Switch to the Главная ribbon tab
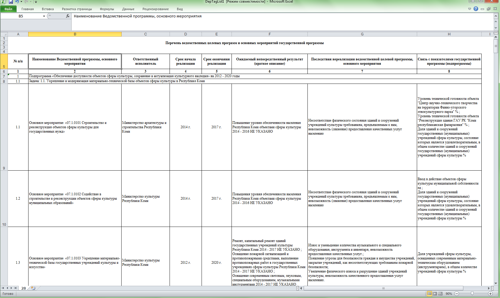Screen dimensions: 500x298 coord(28,9)
